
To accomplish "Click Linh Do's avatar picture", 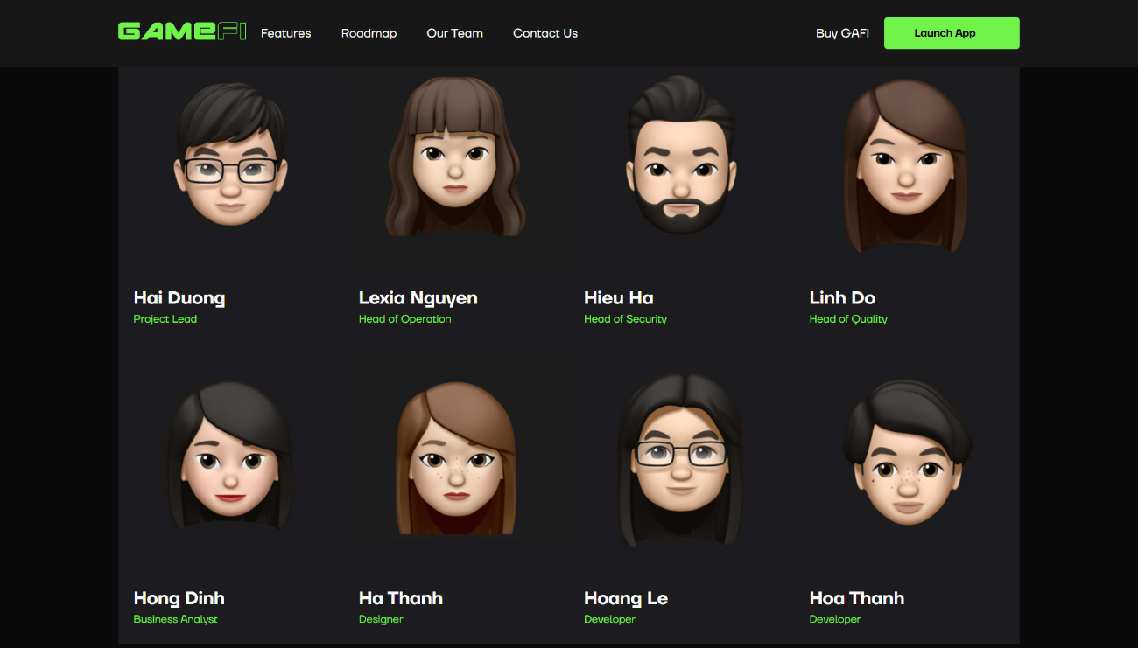I will point(906,164).
